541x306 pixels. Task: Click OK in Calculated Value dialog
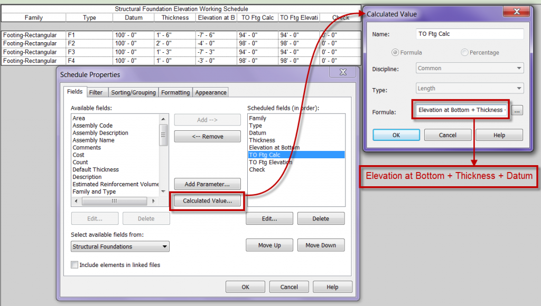point(396,135)
